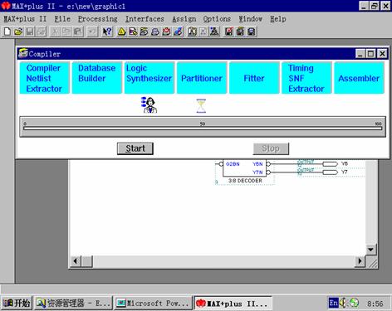Viewport: 392px width, 311px height.
Task: Select the Assembler compiler module
Action: pos(359,78)
